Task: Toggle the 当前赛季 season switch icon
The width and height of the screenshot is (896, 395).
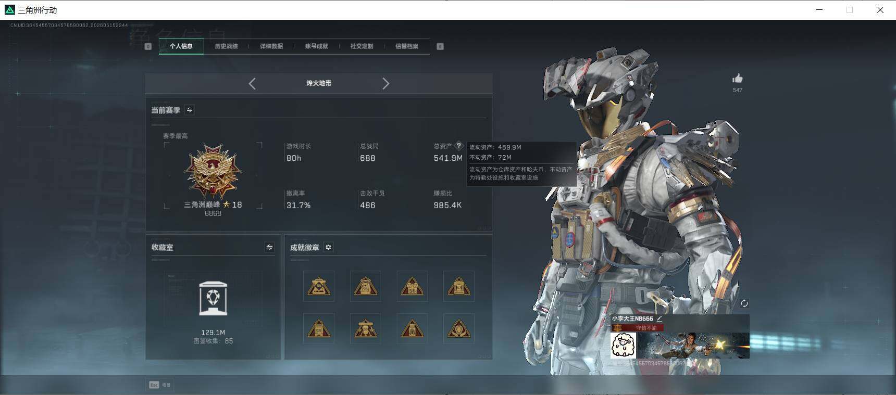Action: point(190,110)
